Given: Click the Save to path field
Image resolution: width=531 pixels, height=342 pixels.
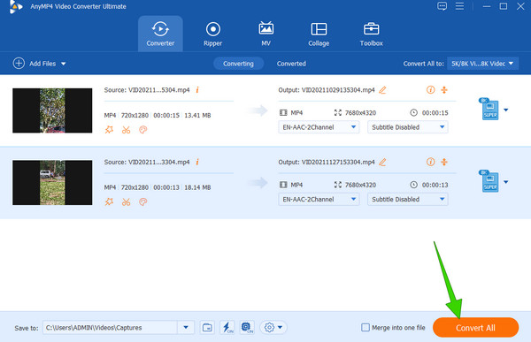Looking at the screenshot, I should [110, 328].
